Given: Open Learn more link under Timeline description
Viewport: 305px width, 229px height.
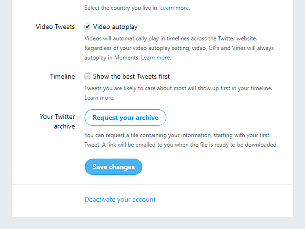Looking at the screenshot, I should pos(99,98).
